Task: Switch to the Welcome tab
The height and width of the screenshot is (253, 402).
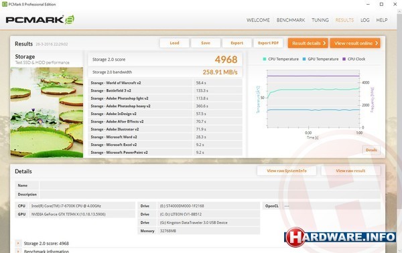Action: pyautogui.click(x=258, y=20)
